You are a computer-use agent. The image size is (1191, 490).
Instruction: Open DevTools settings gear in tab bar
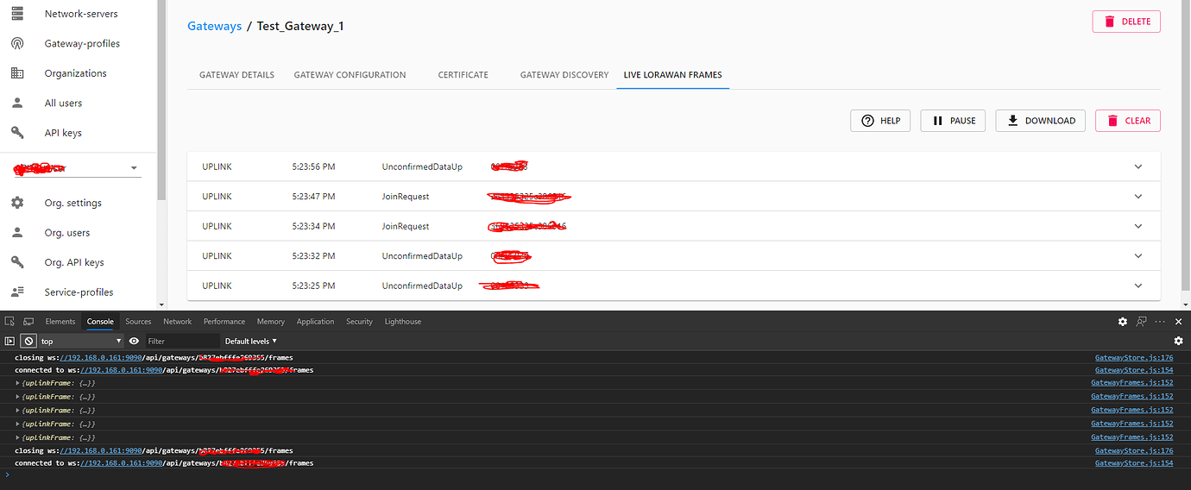point(1123,321)
